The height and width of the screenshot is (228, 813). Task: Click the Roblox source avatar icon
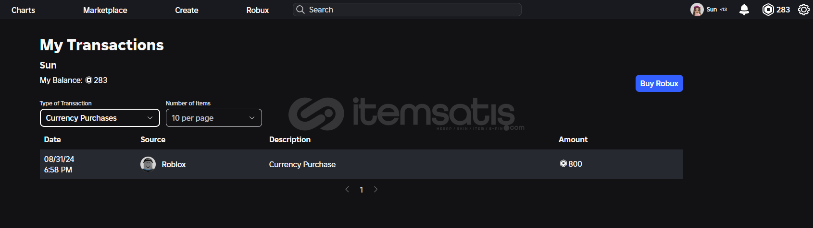(148, 164)
